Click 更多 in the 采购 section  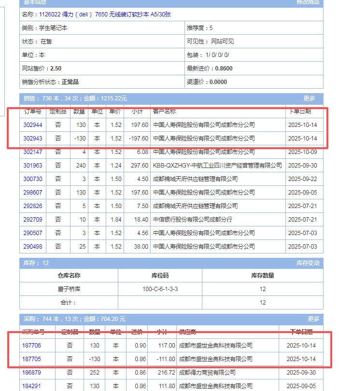pyautogui.click(x=313, y=319)
